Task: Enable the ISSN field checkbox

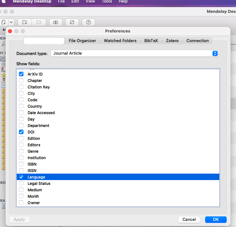Action: 21,170
